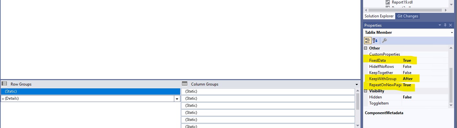457x128 pixels.
Task: Click the Properties grid scroll down arrow
Action: [x=451, y=105]
